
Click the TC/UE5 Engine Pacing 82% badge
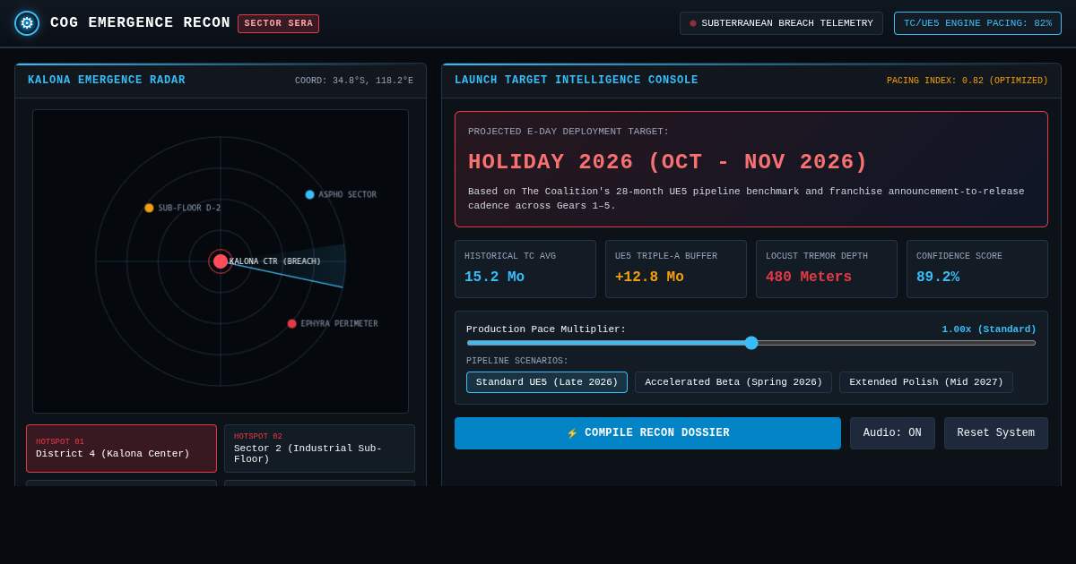click(x=977, y=23)
